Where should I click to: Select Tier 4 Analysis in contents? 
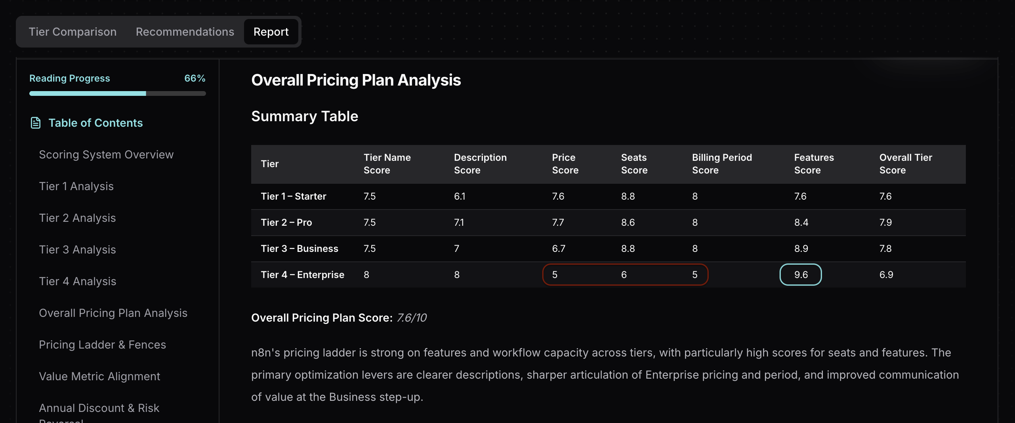[x=78, y=281]
